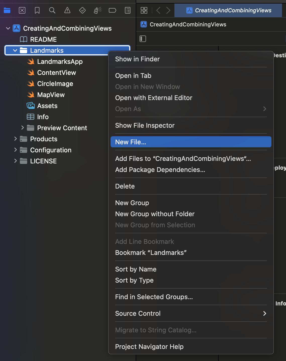
Task: Go back with the left chevron
Action: (158, 10)
